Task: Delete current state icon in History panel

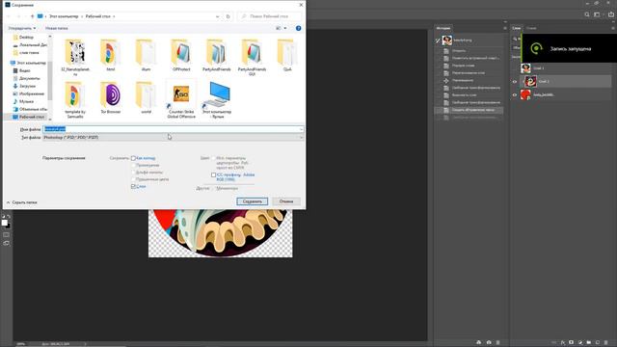Action: (497, 343)
